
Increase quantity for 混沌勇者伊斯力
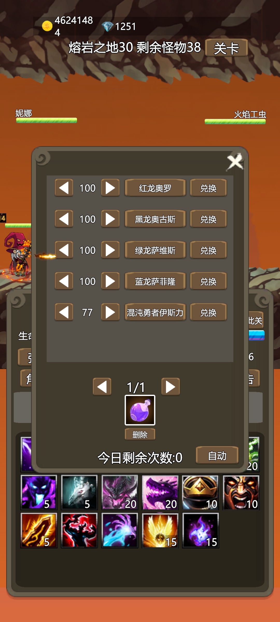click(110, 312)
